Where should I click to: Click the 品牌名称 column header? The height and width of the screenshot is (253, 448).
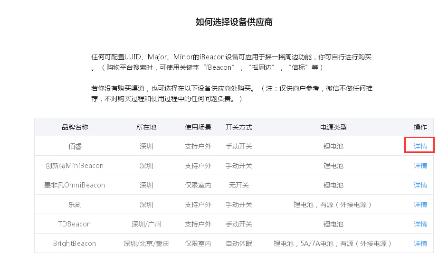tap(75, 127)
